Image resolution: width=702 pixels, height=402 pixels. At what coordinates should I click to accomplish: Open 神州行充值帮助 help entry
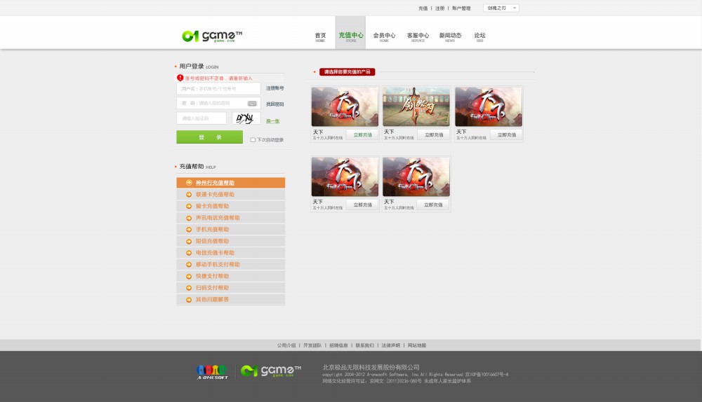tap(230, 183)
